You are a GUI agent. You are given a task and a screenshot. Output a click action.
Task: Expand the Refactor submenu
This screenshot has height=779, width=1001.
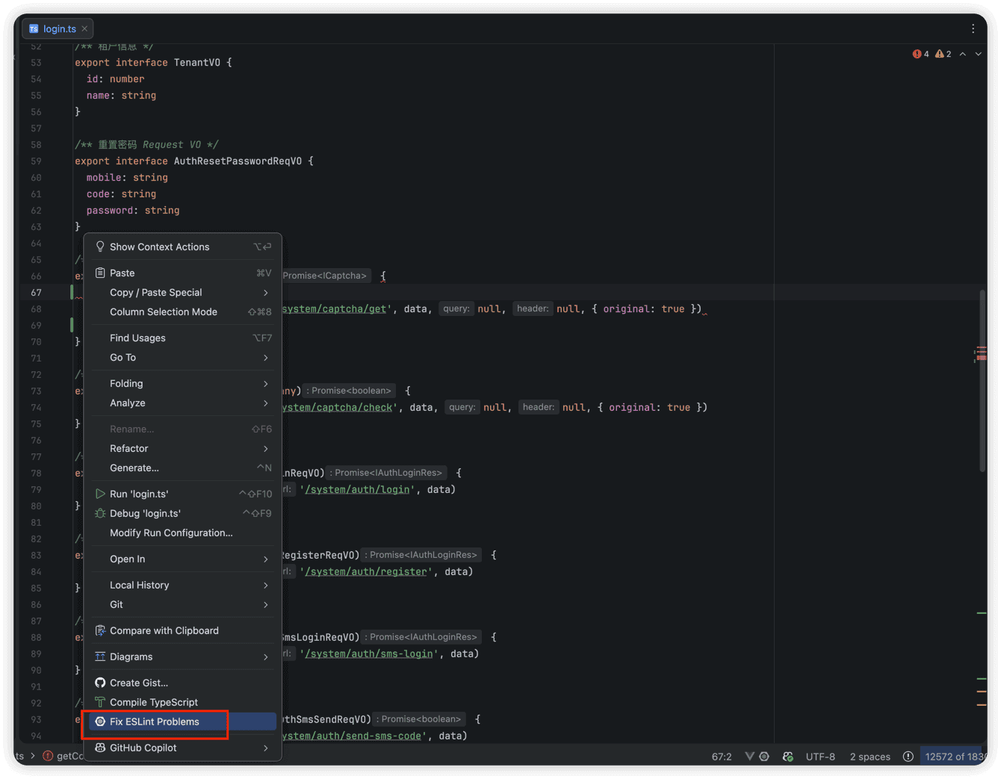(x=183, y=448)
